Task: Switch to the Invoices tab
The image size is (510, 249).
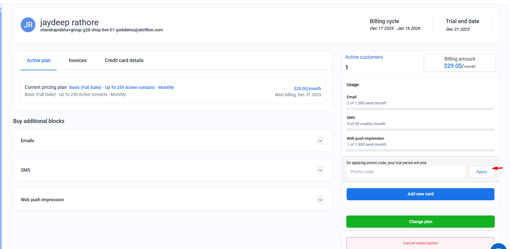Action: click(77, 61)
